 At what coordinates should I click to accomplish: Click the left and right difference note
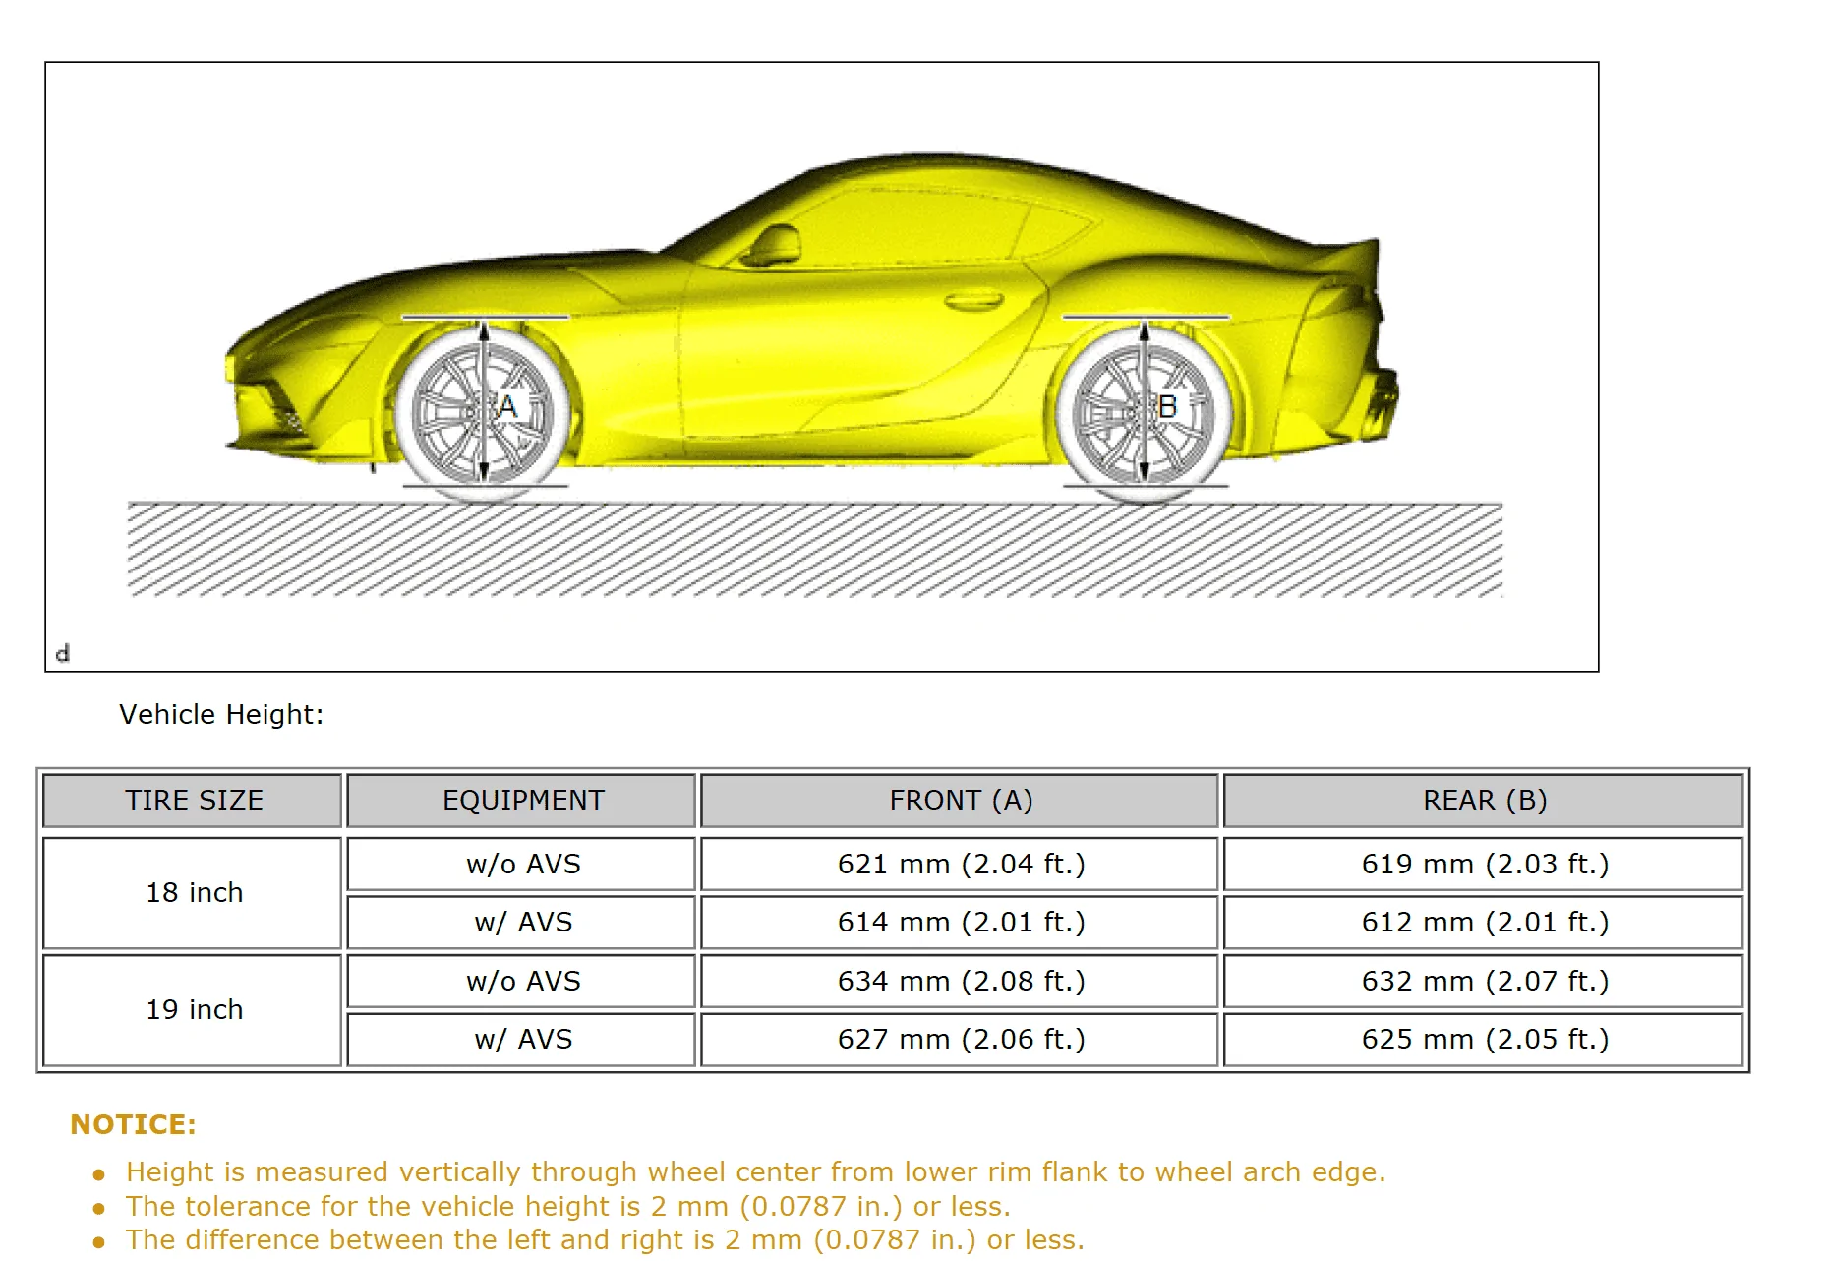click(605, 1240)
